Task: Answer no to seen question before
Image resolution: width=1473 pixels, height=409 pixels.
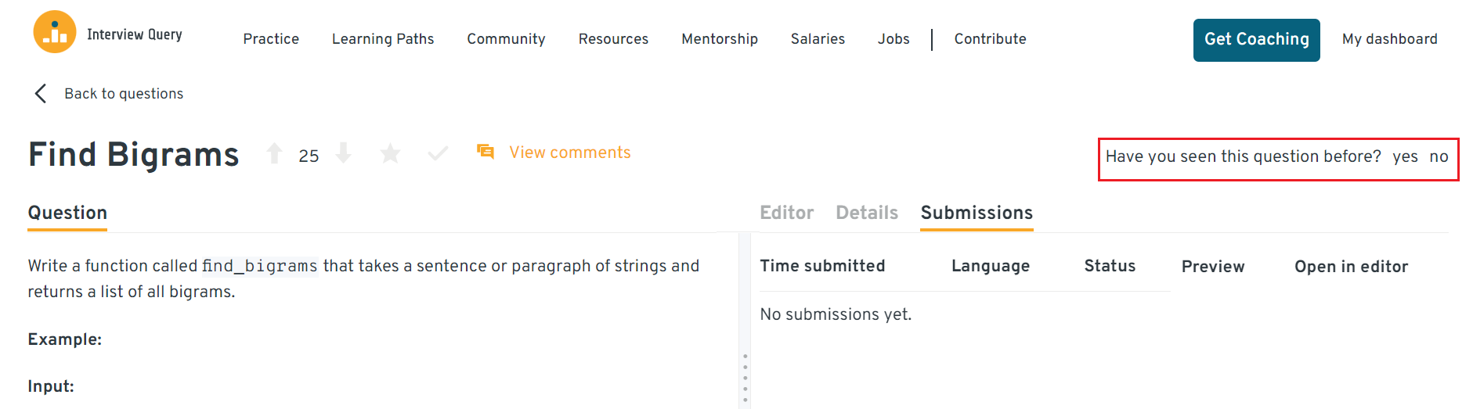Action: [1439, 157]
